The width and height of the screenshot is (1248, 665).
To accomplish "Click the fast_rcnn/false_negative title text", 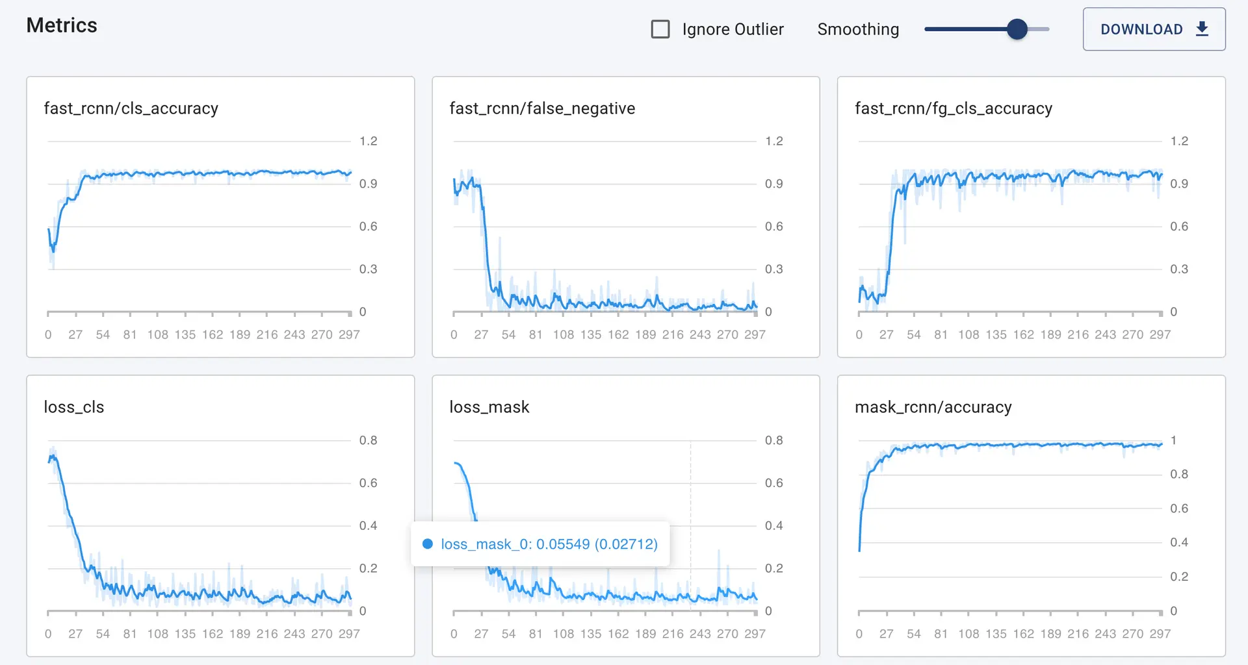I will pos(542,108).
